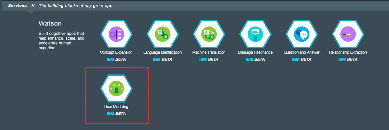
Task: Open the Language Identification service icon
Action: pos(163,34)
